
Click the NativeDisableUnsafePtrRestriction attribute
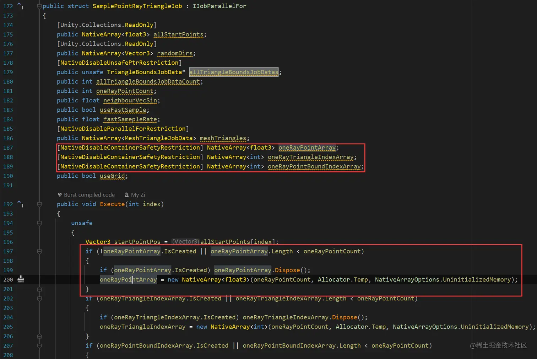coord(119,63)
